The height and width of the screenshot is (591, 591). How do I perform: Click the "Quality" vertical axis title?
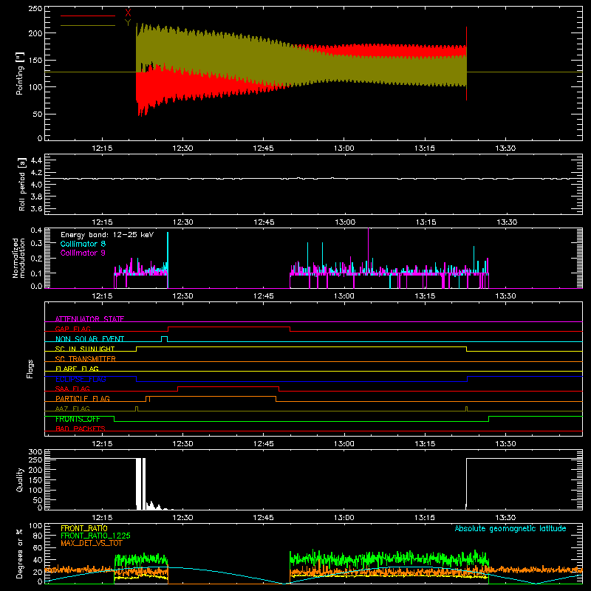(20, 479)
